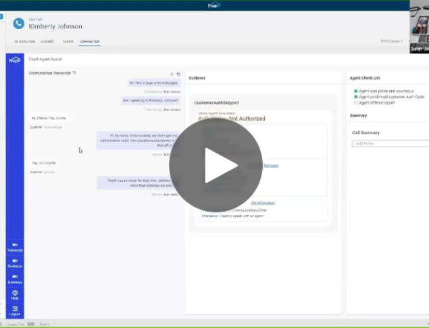Uncheck 'Agent was polite and courteous'
This screenshot has width=429, height=328.
355,89
